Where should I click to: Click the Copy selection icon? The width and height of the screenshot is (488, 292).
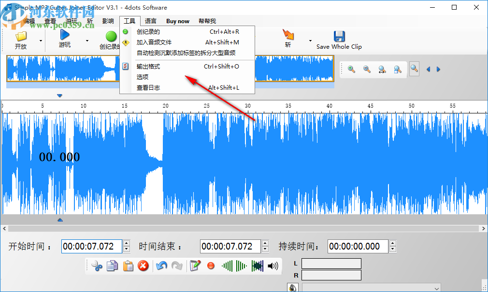point(112,265)
